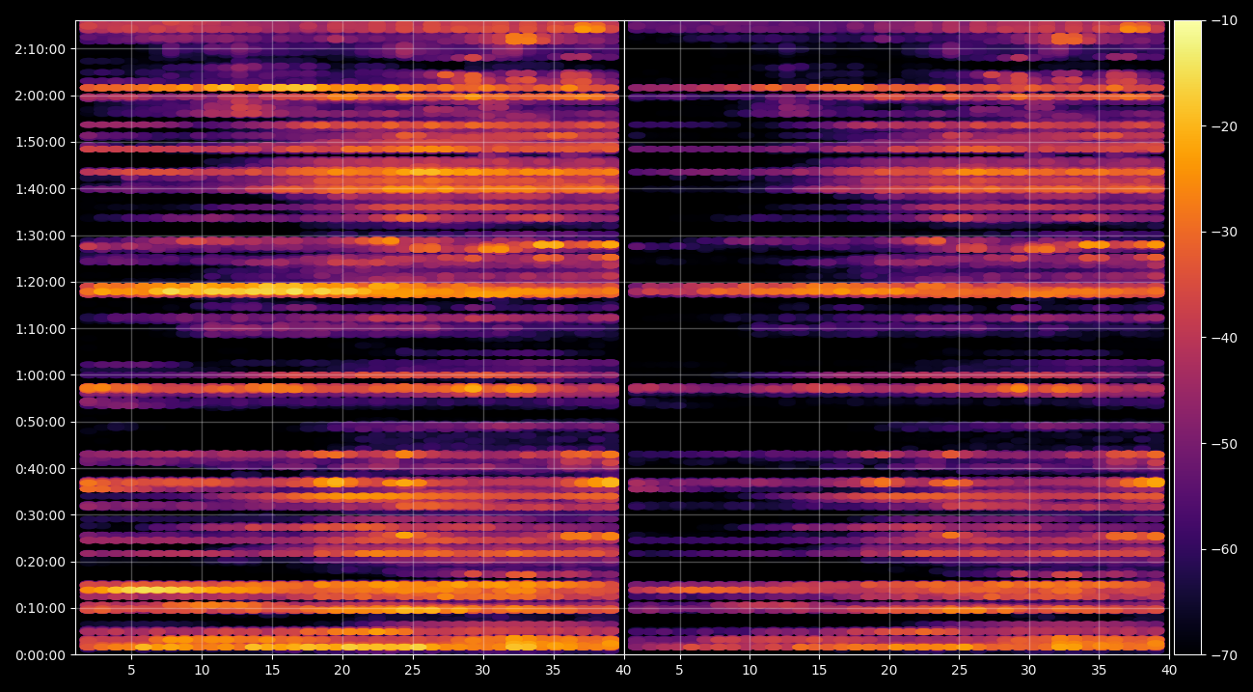Click x-axis label 20 under right heatmap
Viewport: 1253px width, 692px height.
point(889,672)
